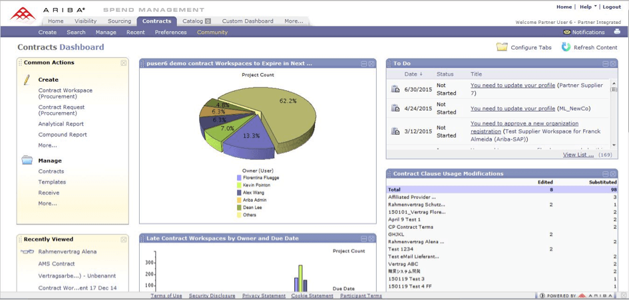The width and height of the screenshot is (629, 300).
Task: Close the To Do panel
Action: 613,64
